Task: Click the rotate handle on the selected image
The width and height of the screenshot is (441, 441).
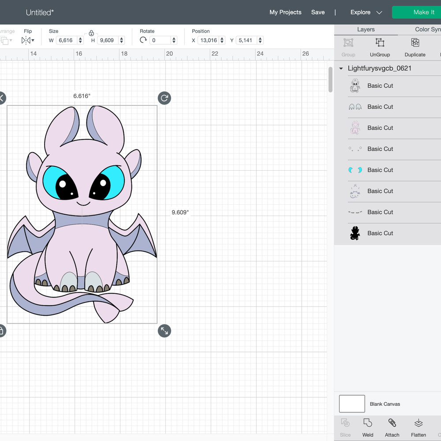Action: pos(164,98)
